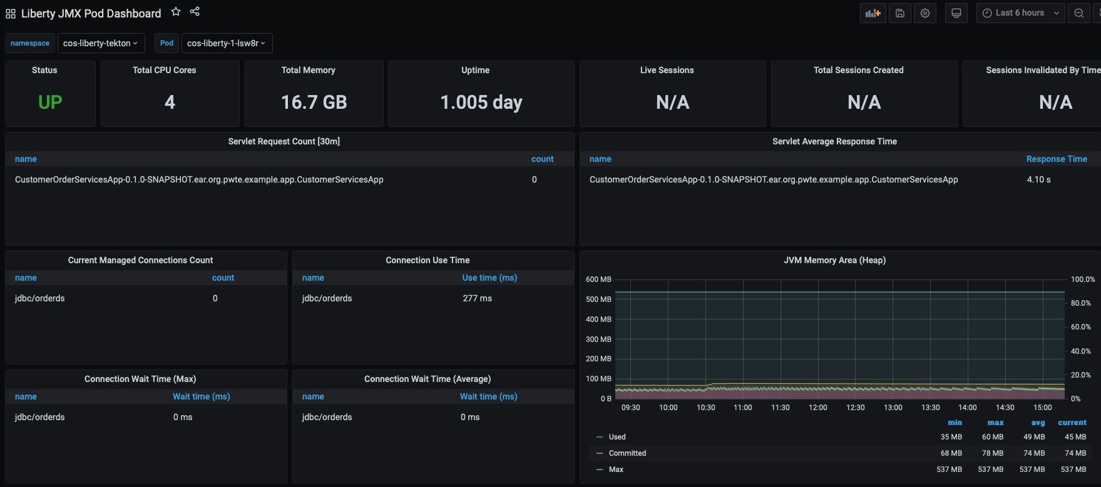Click the Committed legend color swatch
This screenshot has height=487, width=1101.
(x=600, y=453)
